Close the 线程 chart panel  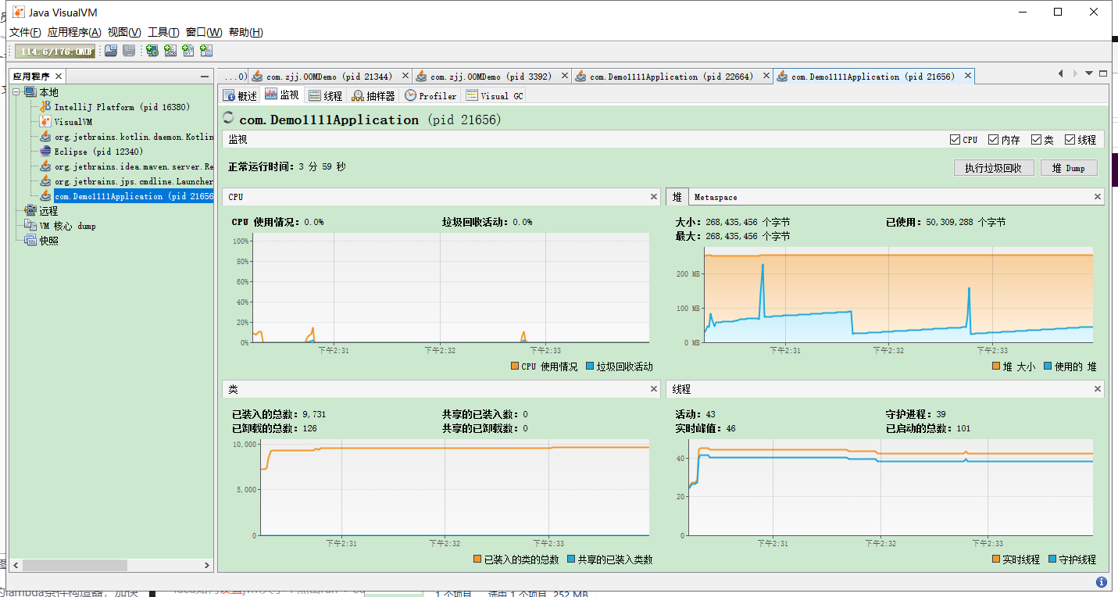pyautogui.click(x=1097, y=388)
